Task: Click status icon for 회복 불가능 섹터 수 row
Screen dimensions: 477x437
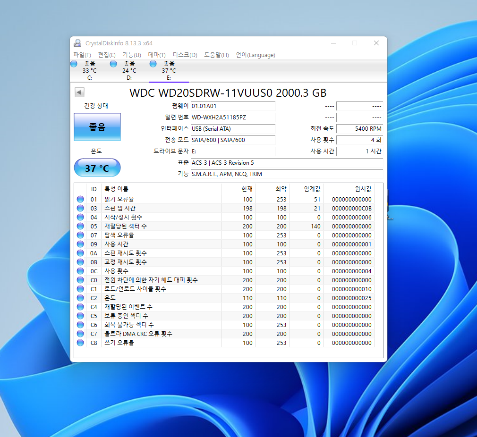Action: coord(80,325)
